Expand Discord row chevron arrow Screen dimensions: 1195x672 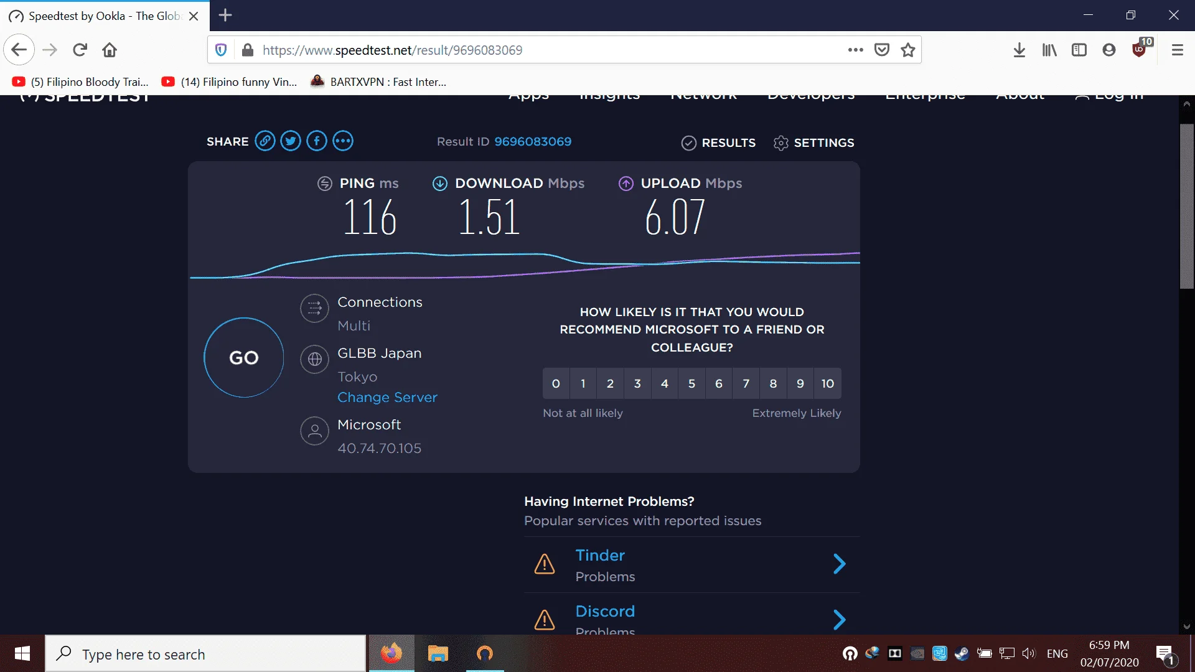point(840,620)
